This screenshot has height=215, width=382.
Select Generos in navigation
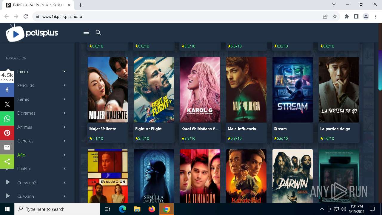coord(25,141)
